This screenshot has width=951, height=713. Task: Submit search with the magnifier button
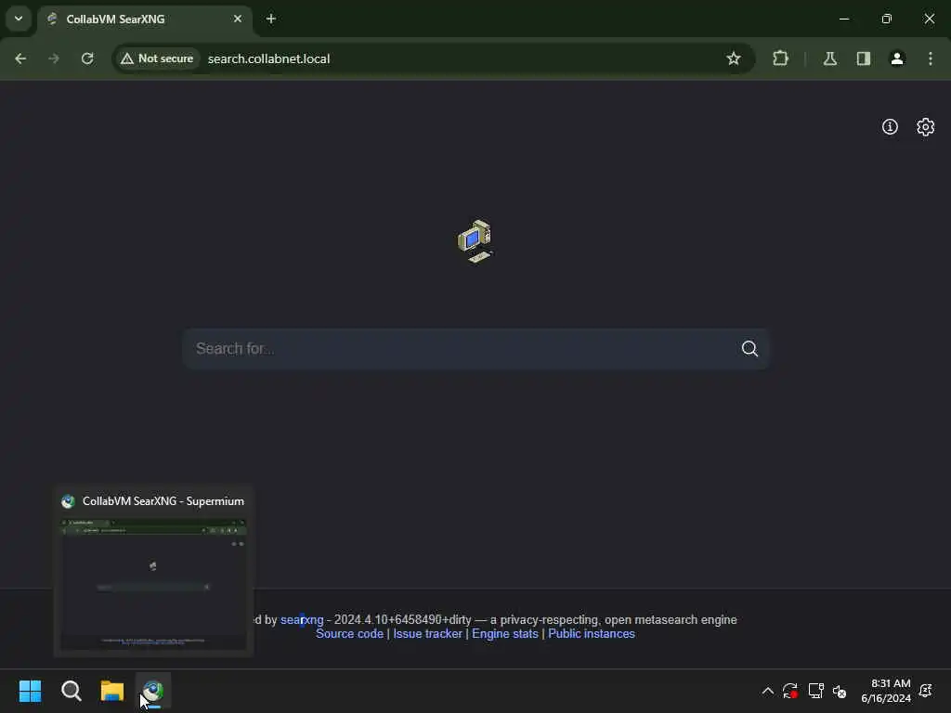(749, 349)
